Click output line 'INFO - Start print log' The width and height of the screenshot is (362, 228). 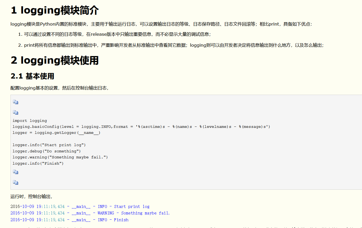coord(80,206)
